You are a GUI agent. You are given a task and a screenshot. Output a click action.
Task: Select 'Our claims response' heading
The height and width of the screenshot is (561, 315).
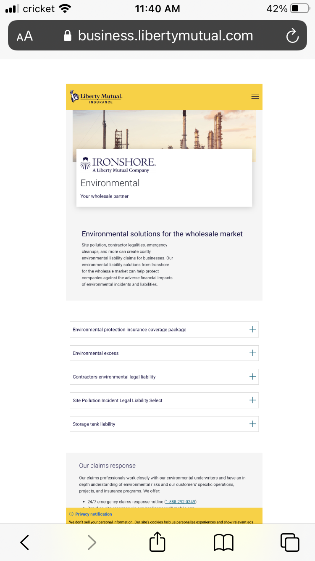108,466
